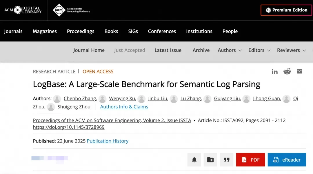Screen dimensions: 313x174
Task: Expand the Reviewers dropdown menu
Action: 292,50
